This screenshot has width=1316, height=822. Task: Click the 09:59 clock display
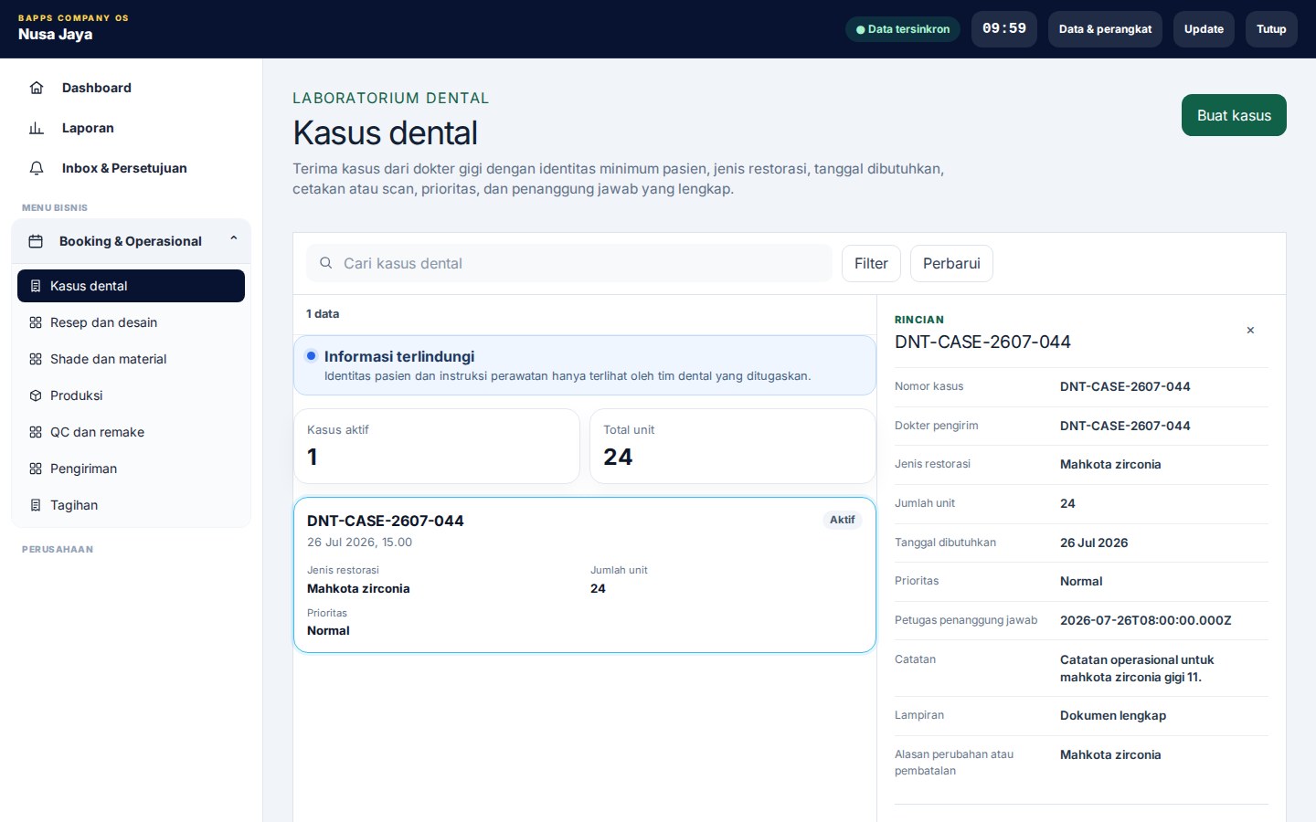[1004, 29]
